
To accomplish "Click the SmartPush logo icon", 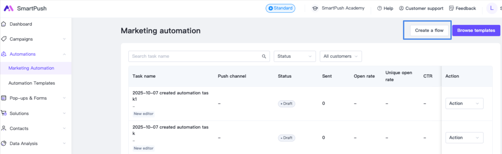I will (8, 8).
